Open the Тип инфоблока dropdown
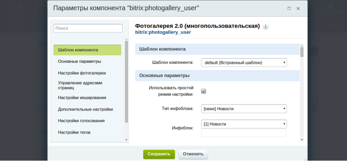347x161 pixels. [x=244, y=109]
